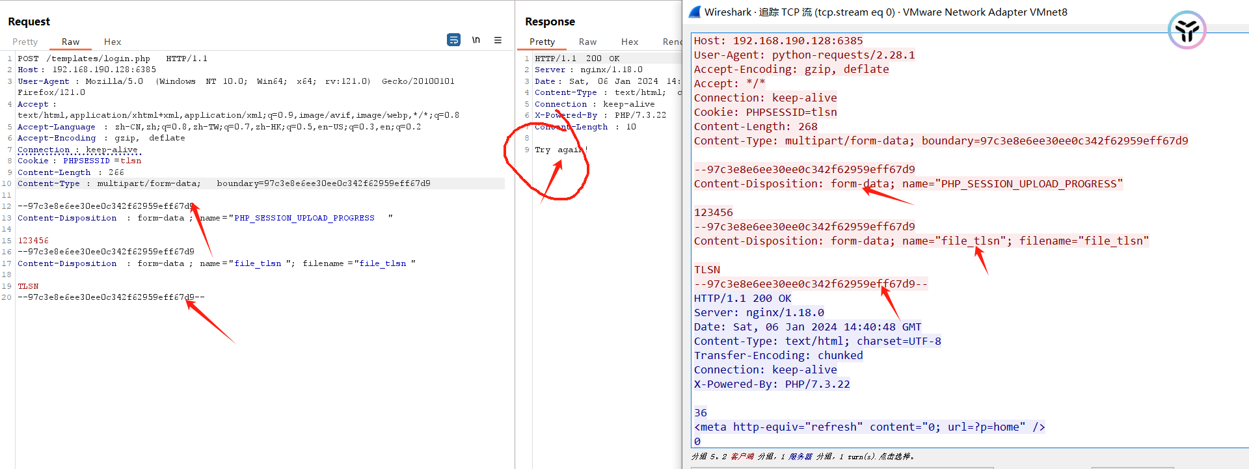
Task: Click Content-Length: 268 in Wireshark
Action: [756, 126]
